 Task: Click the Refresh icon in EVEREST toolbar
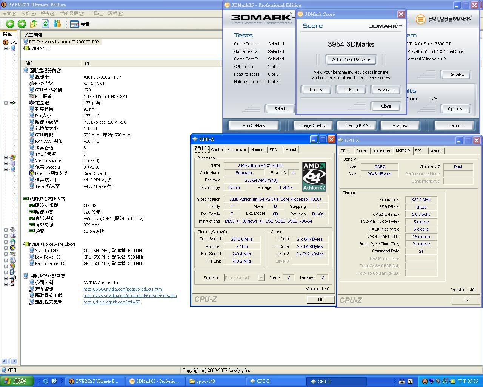click(45, 24)
